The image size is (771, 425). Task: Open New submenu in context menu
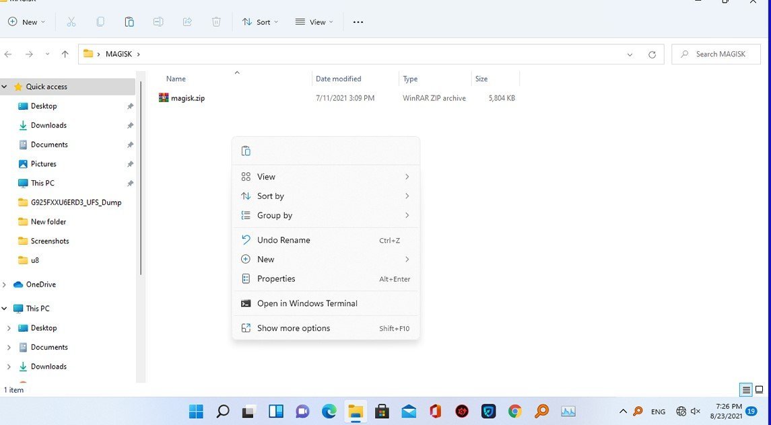(x=325, y=260)
